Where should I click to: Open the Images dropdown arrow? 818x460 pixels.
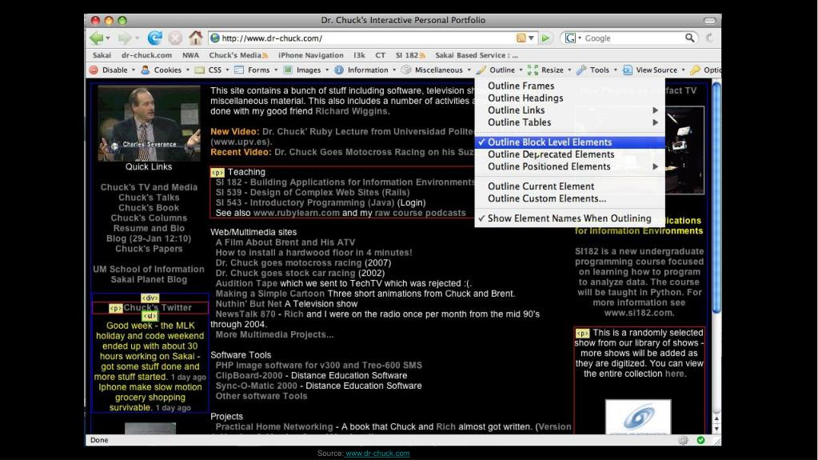[326, 70]
